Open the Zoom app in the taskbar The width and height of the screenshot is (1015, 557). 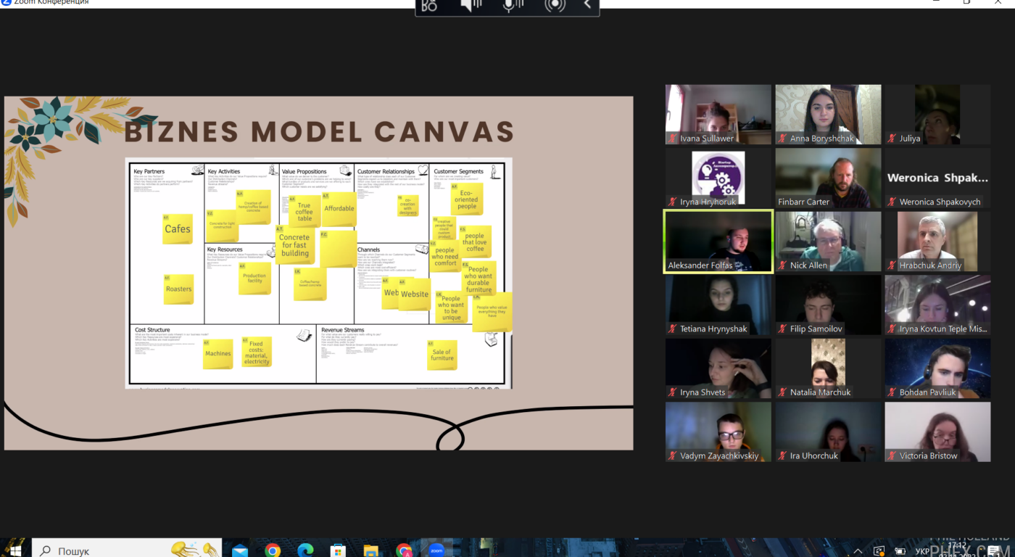click(x=436, y=550)
